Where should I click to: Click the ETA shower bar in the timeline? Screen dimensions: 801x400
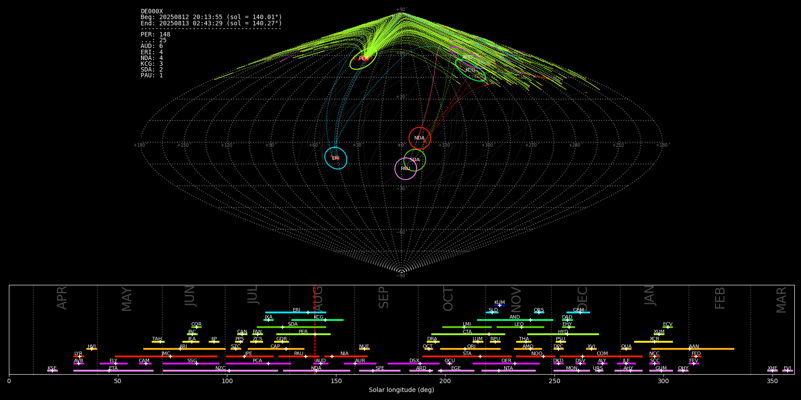tap(113, 371)
